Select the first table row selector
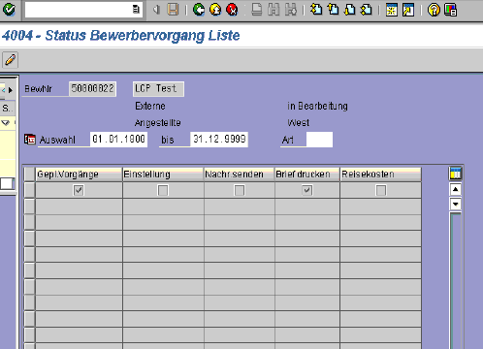The image size is (483, 349). tap(29, 190)
